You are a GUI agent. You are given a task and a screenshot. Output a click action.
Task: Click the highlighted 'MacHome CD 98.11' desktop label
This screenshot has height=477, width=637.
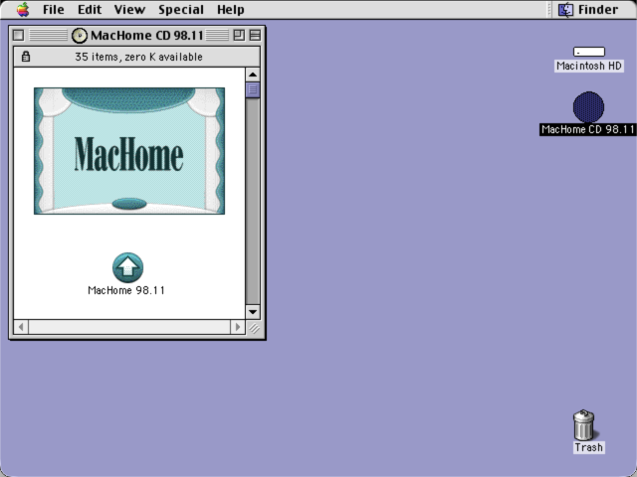pos(588,129)
